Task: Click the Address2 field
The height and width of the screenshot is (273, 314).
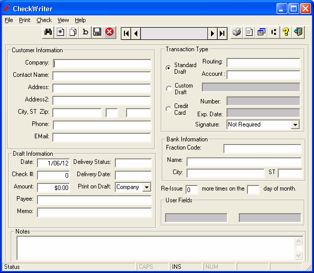Action: click(101, 100)
